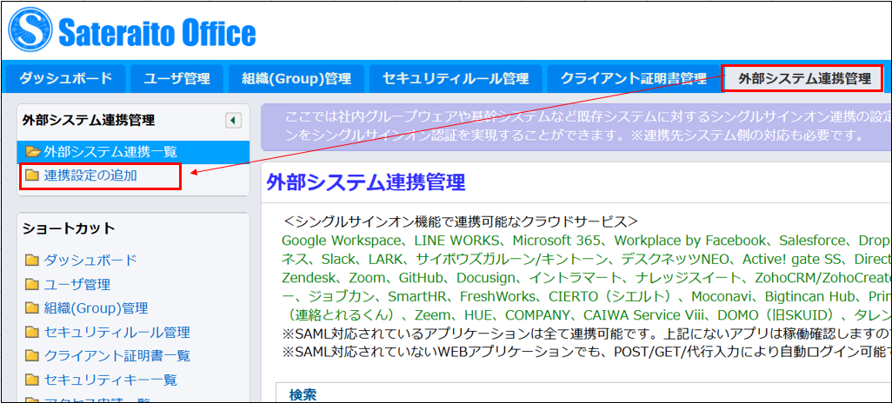Open the ダッシュボード tab
This screenshot has height=403, width=892.
coord(65,78)
